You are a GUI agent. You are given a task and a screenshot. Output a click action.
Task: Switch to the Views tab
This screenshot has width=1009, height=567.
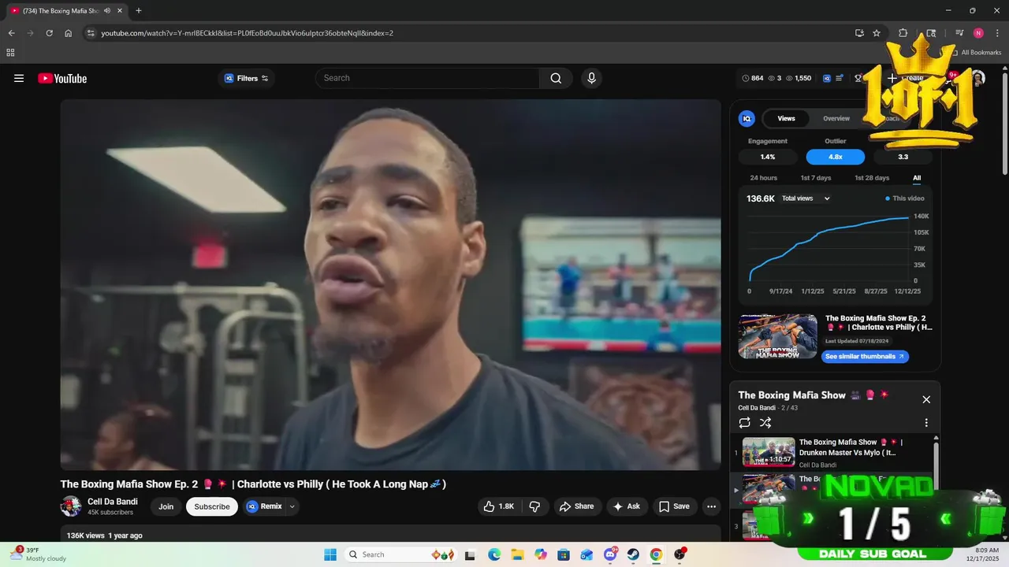coord(786,118)
